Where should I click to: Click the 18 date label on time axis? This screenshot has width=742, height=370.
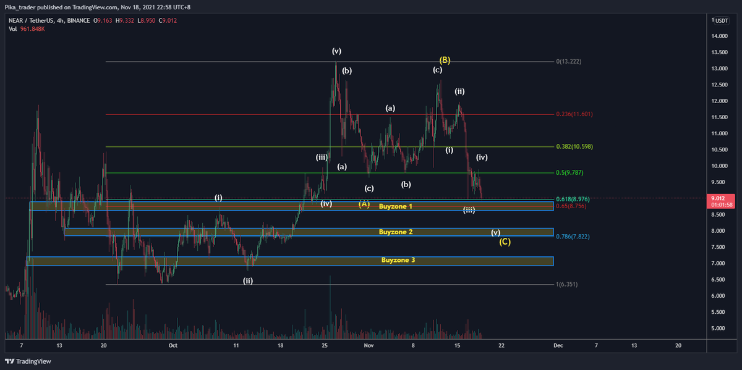(280, 347)
